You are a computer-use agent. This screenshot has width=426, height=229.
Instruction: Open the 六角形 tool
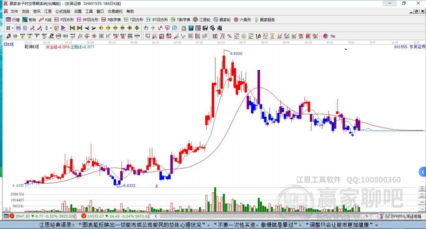[243, 20]
